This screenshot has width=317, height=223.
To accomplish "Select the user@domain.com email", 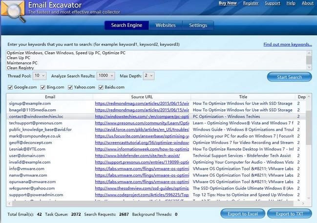I will (x=27, y=156).
